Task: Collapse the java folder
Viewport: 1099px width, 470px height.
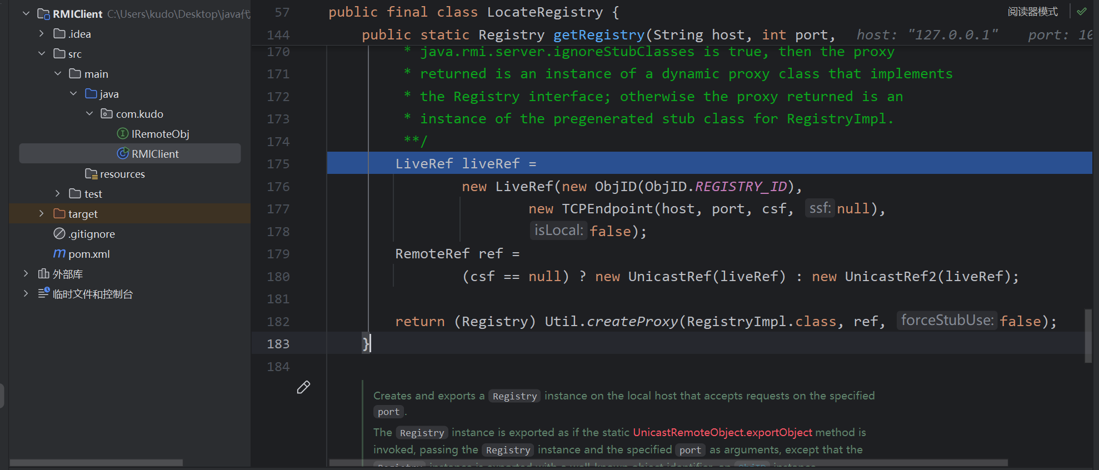Action: pos(73,94)
